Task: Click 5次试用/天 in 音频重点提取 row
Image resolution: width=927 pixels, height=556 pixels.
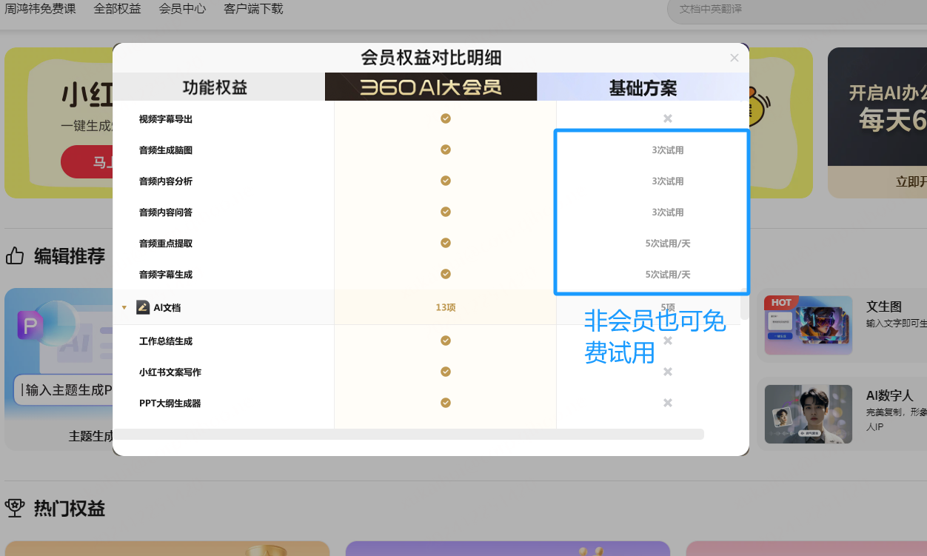Action: point(668,244)
